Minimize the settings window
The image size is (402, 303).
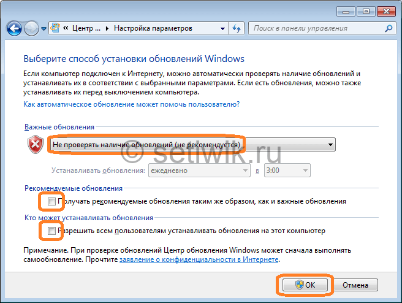point(346,12)
